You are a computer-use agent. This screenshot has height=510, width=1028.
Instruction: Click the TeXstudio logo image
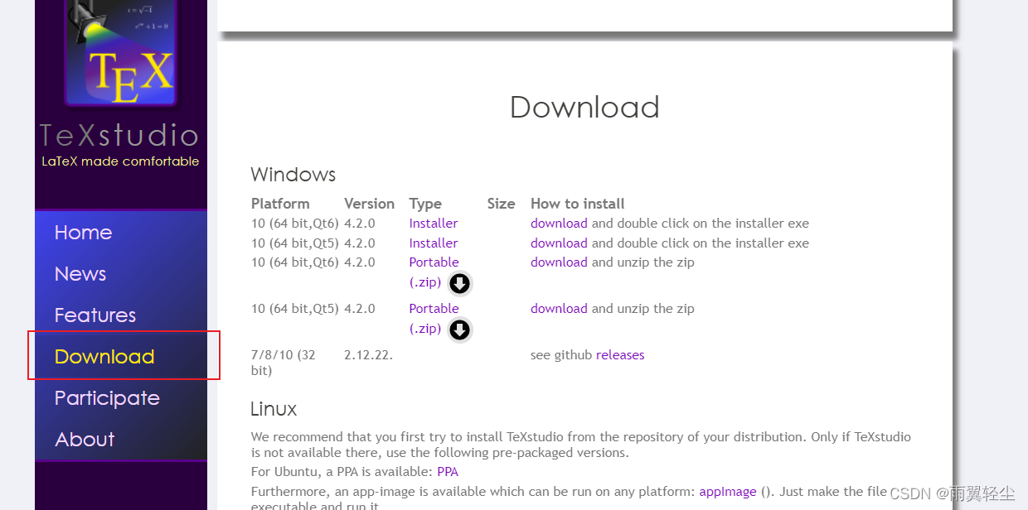(x=121, y=53)
